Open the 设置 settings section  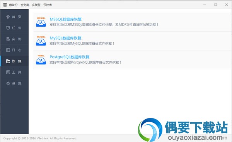pyautogui.click(x=14, y=83)
